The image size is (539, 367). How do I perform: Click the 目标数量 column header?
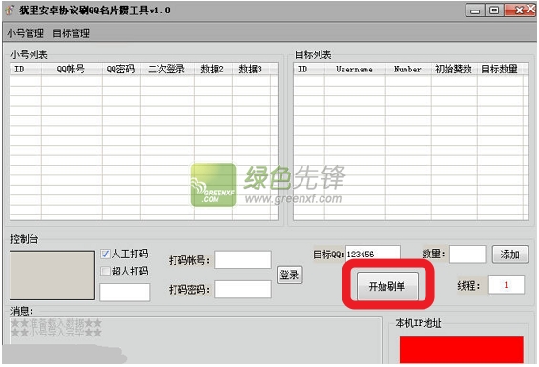(x=500, y=69)
